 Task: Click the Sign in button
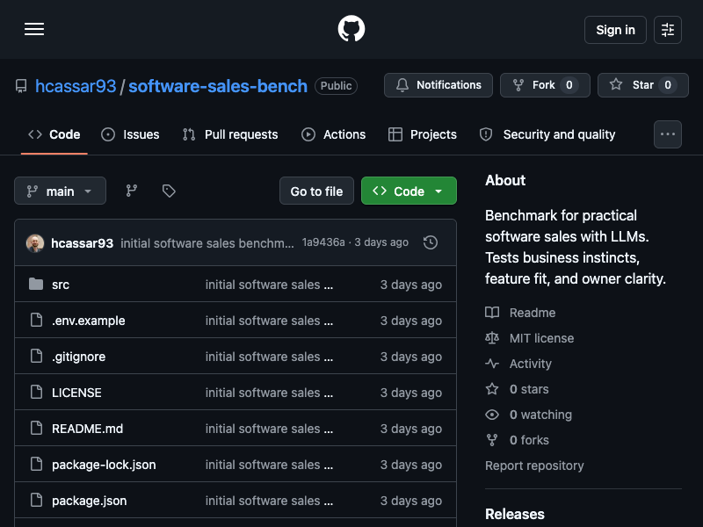point(615,30)
